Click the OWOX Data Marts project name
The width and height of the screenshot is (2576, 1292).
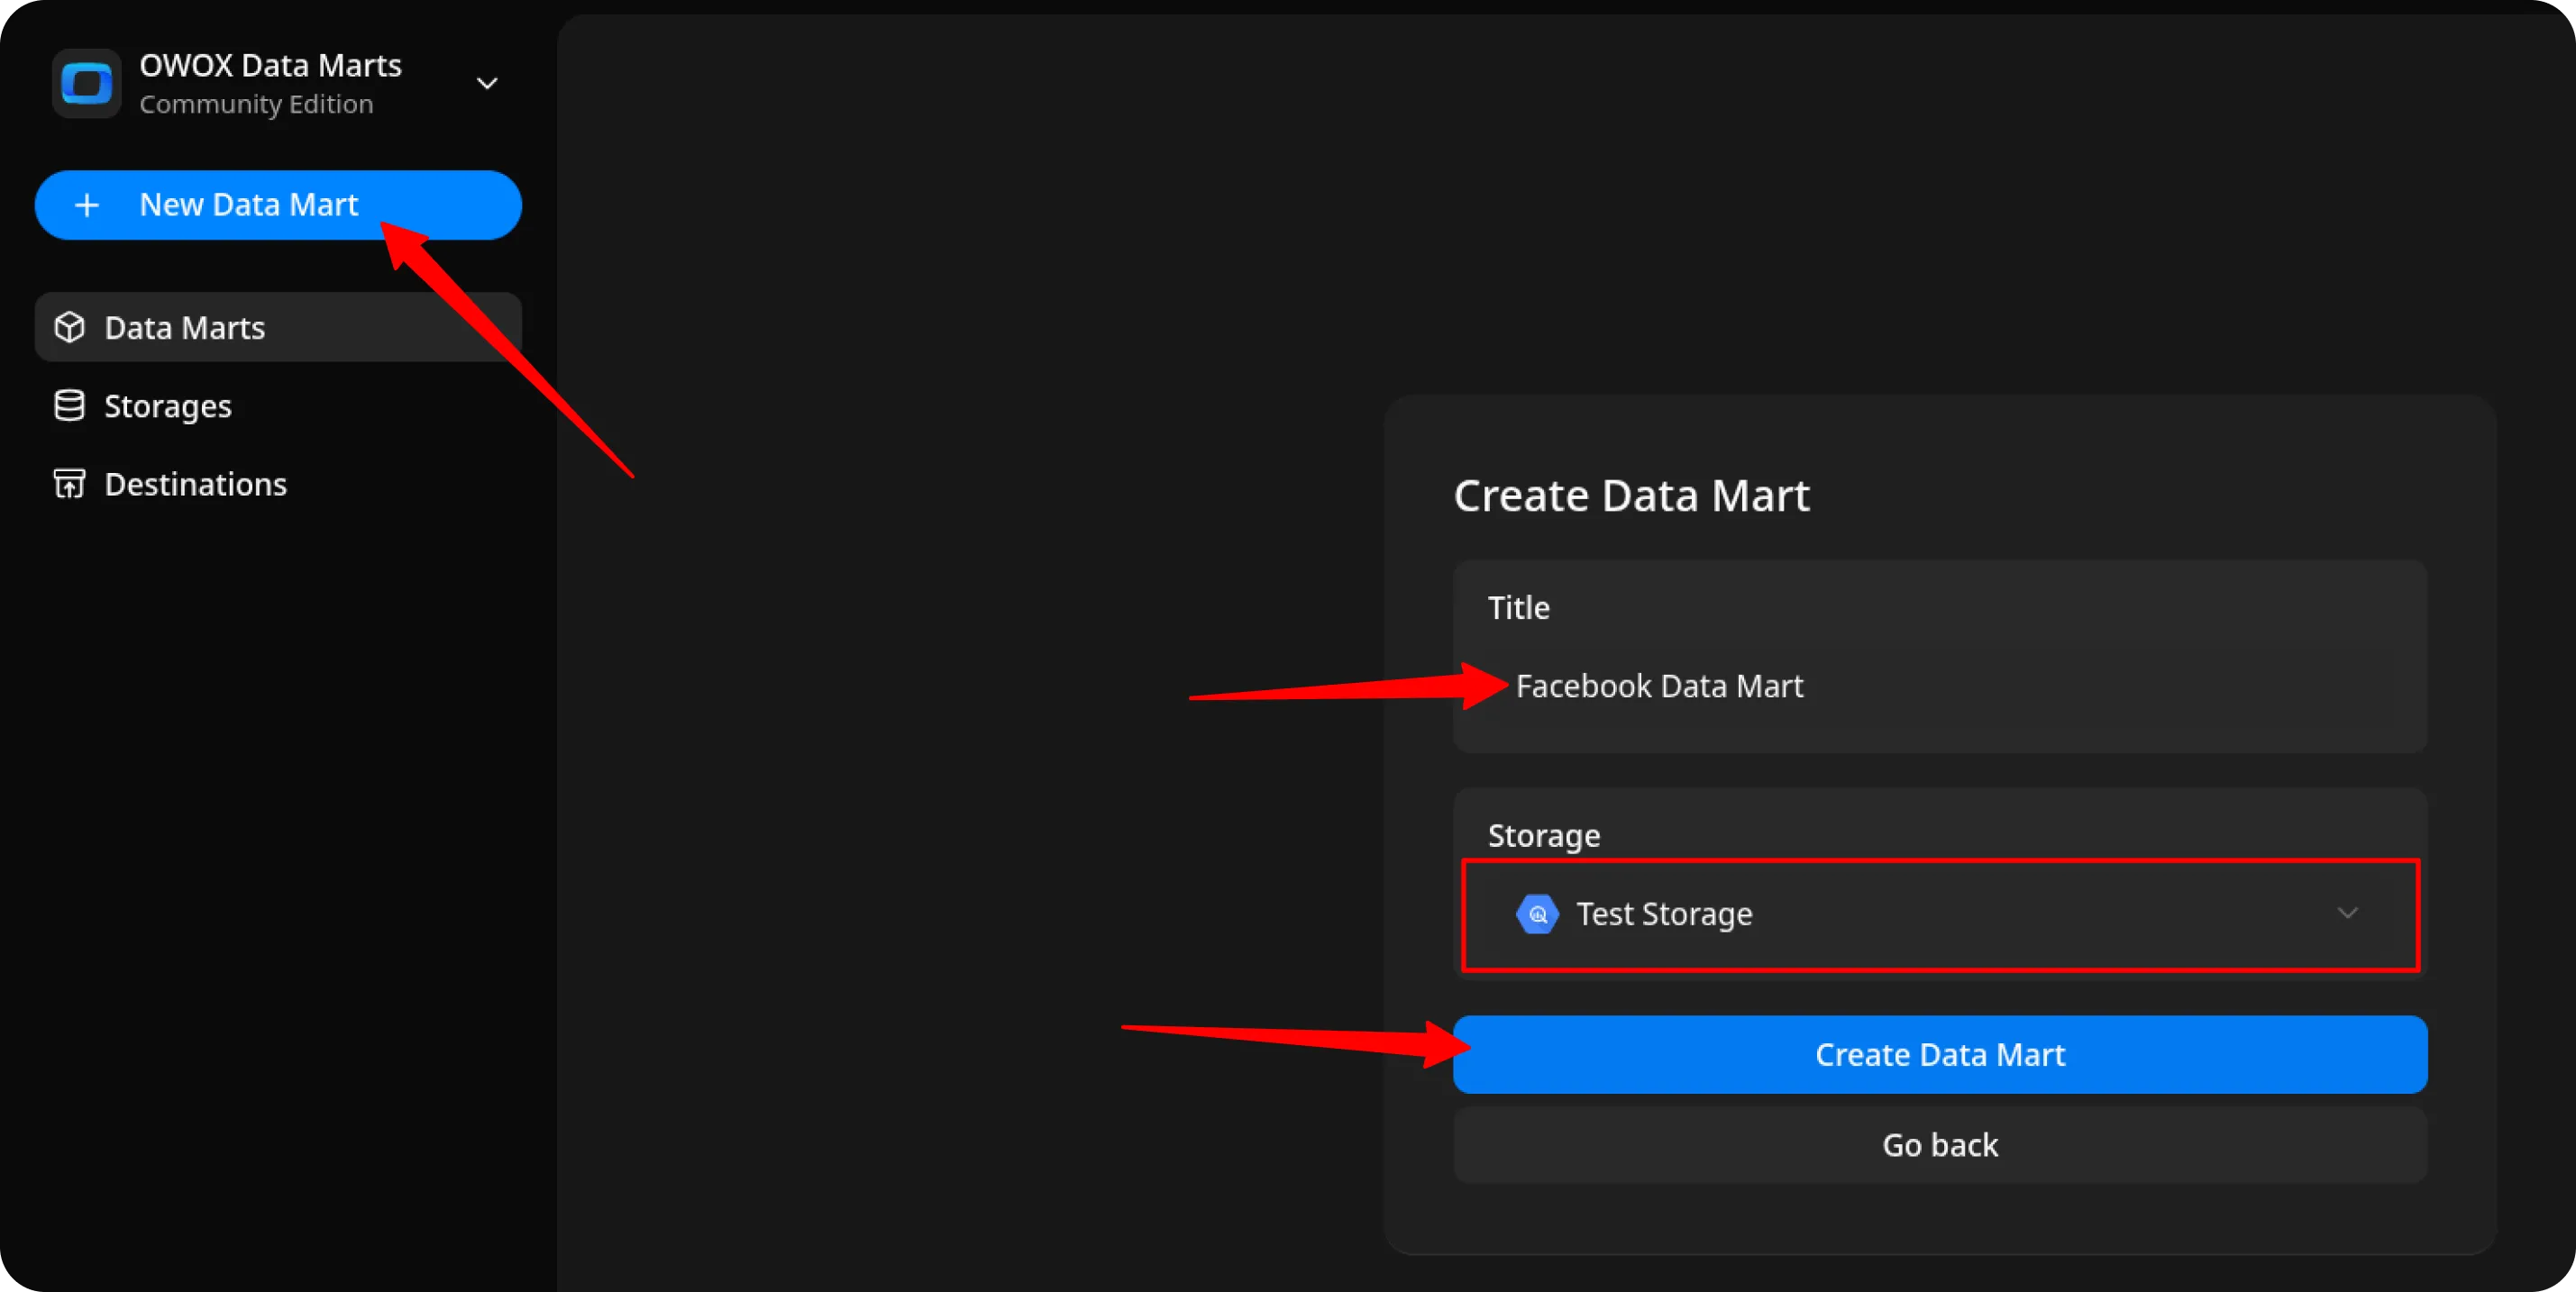coord(270,66)
